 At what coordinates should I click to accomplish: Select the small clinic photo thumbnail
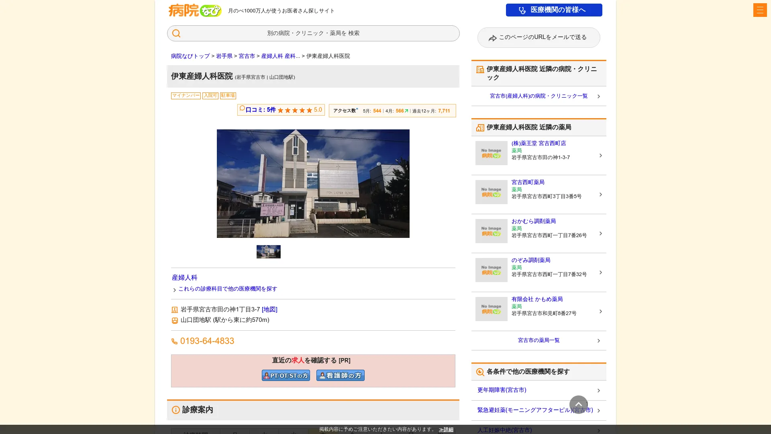pos(268,252)
